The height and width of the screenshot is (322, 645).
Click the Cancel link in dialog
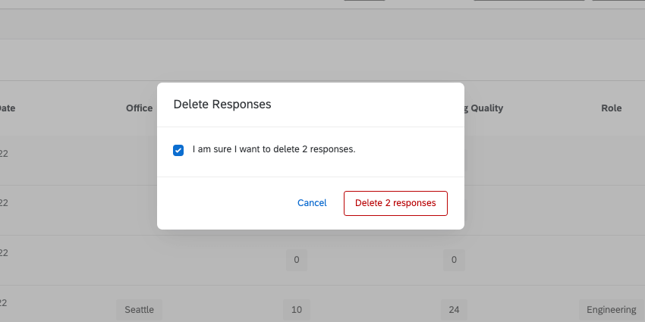pos(312,203)
